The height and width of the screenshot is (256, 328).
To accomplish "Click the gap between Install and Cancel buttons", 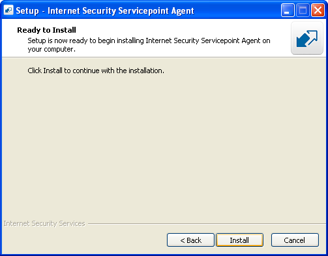I will coord(267,240).
